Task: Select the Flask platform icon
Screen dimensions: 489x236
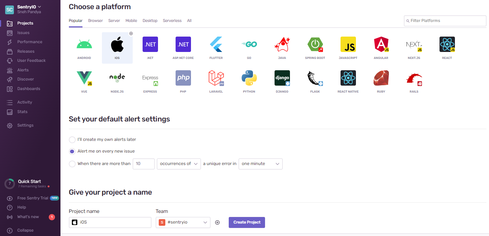Action: click(315, 78)
